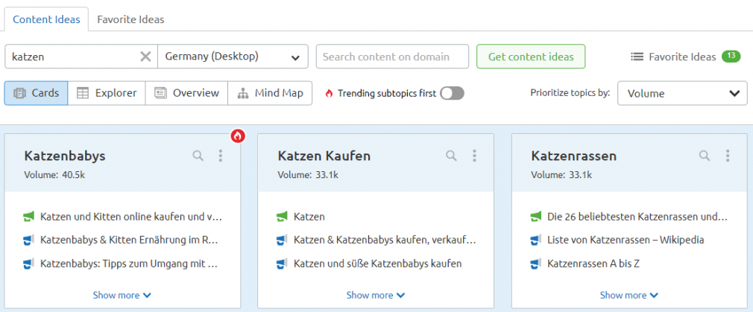Click the search icon on Katzenrassen card
The width and height of the screenshot is (753, 312).
coord(705,156)
